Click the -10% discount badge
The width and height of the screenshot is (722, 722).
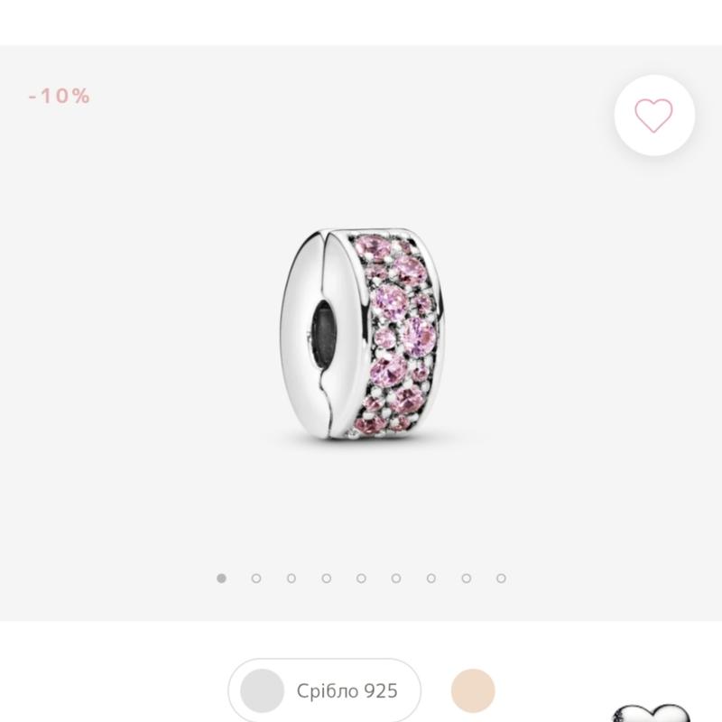(x=60, y=96)
